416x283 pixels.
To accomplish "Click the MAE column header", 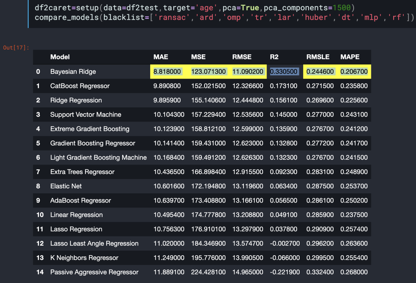I will (x=161, y=57).
